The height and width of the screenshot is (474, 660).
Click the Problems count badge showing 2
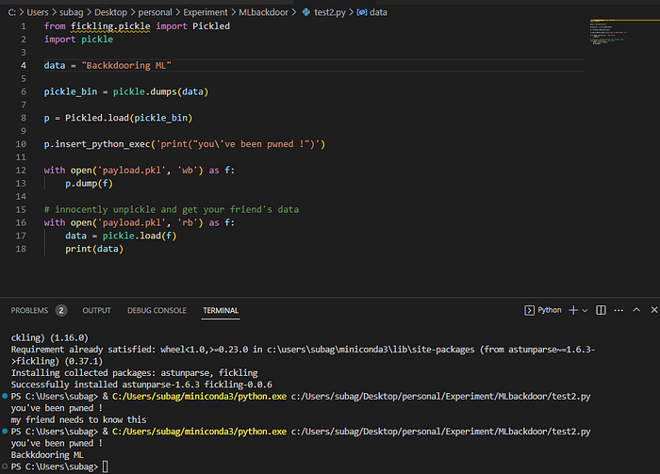coord(61,310)
